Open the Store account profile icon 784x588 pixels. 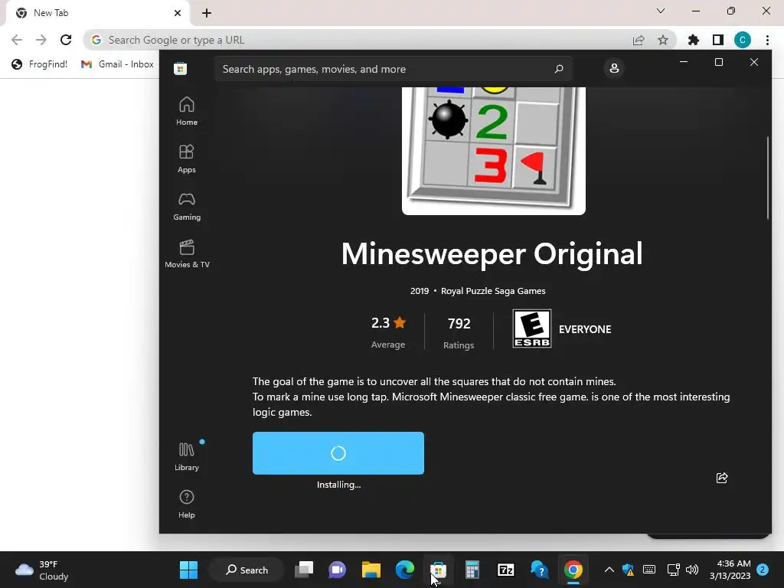pyautogui.click(x=614, y=68)
